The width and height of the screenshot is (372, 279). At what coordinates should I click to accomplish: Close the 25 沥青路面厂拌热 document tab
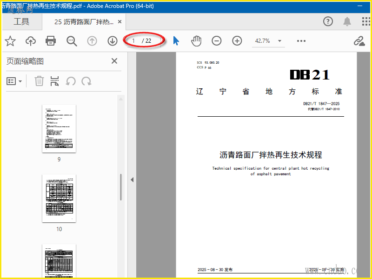tap(120, 22)
